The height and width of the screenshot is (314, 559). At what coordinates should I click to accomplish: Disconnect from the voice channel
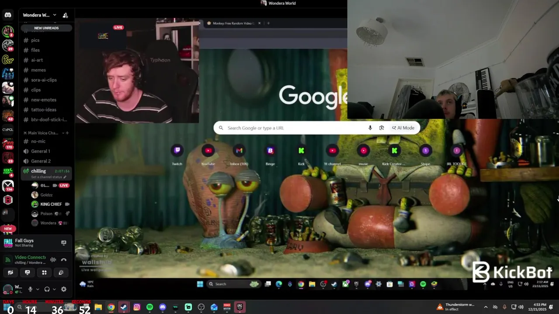click(x=64, y=259)
